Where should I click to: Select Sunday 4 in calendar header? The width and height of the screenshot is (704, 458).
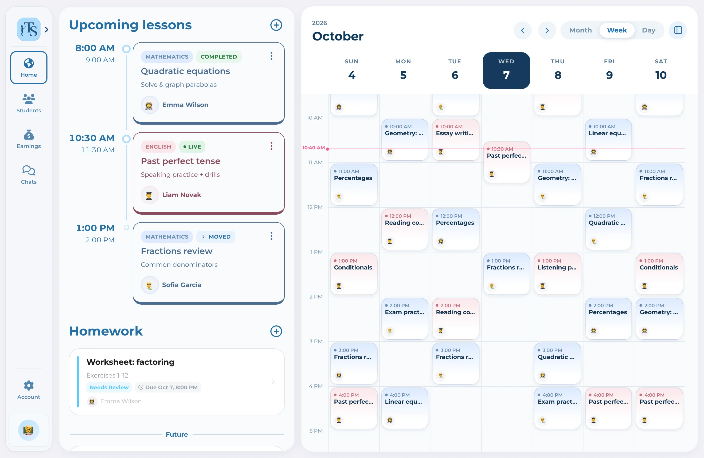pyautogui.click(x=351, y=70)
